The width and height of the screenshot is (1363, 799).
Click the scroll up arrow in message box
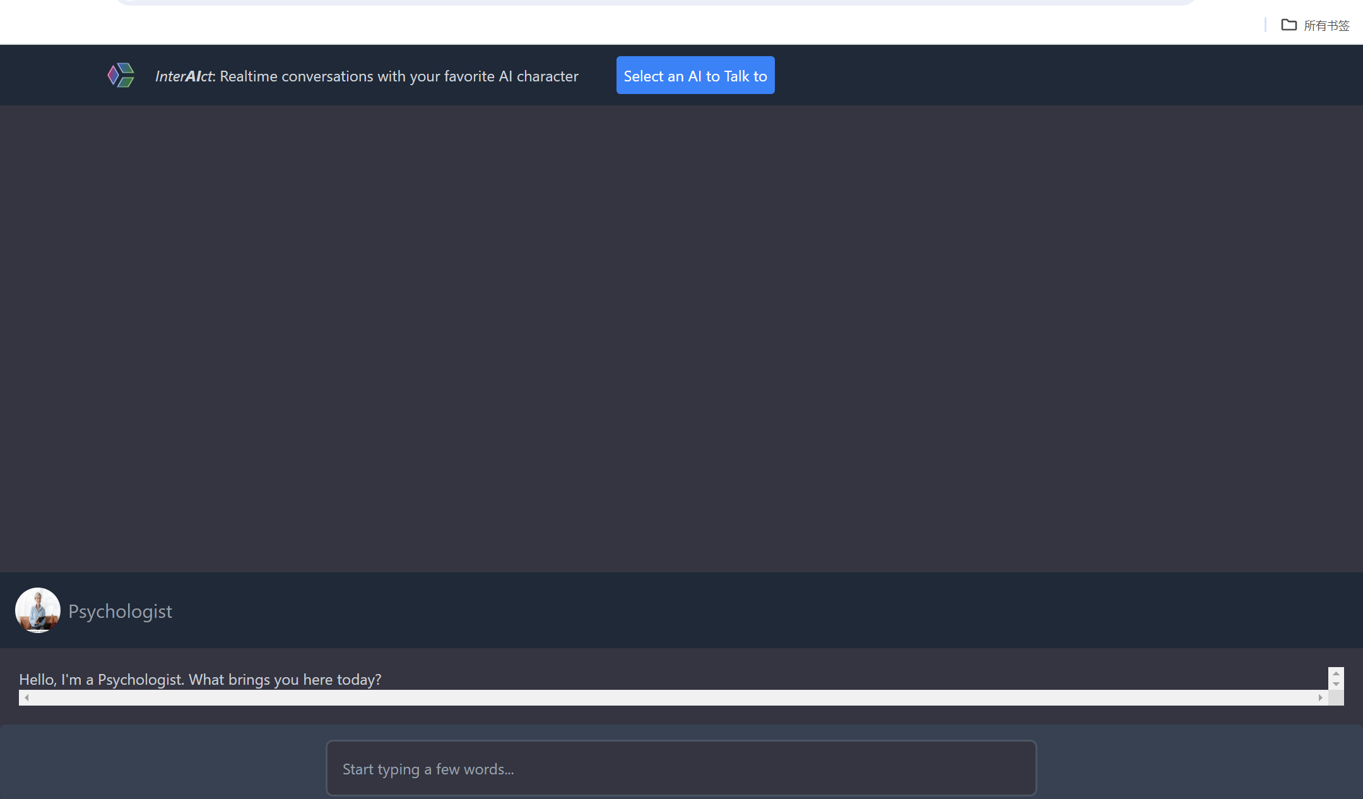click(x=1336, y=673)
